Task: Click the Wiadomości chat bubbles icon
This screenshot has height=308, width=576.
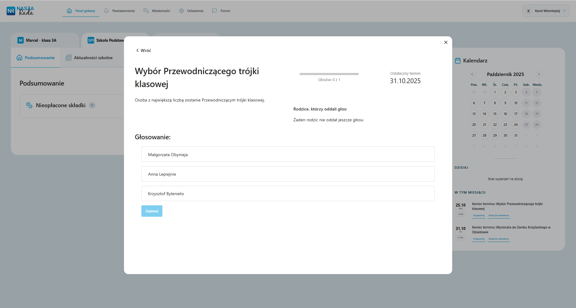Action: point(146,11)
